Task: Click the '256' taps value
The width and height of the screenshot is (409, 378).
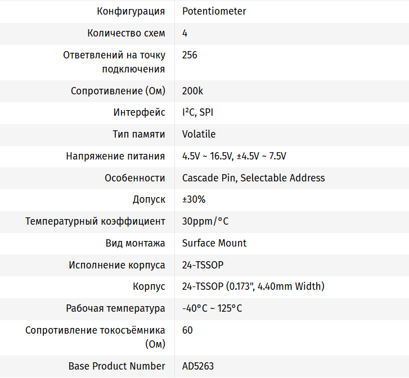Action: 190,55
